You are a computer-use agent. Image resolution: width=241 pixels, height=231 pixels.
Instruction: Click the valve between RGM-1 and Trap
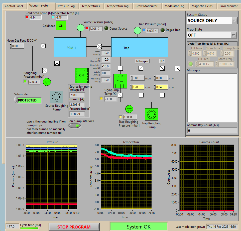click(99, 46)
